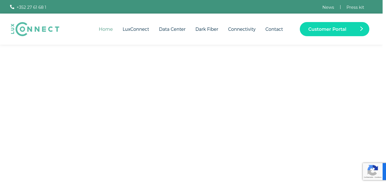Screen dimensions: 386x184
Task: Open the News link
Action: pyautogui.click(x=328, y=7)
